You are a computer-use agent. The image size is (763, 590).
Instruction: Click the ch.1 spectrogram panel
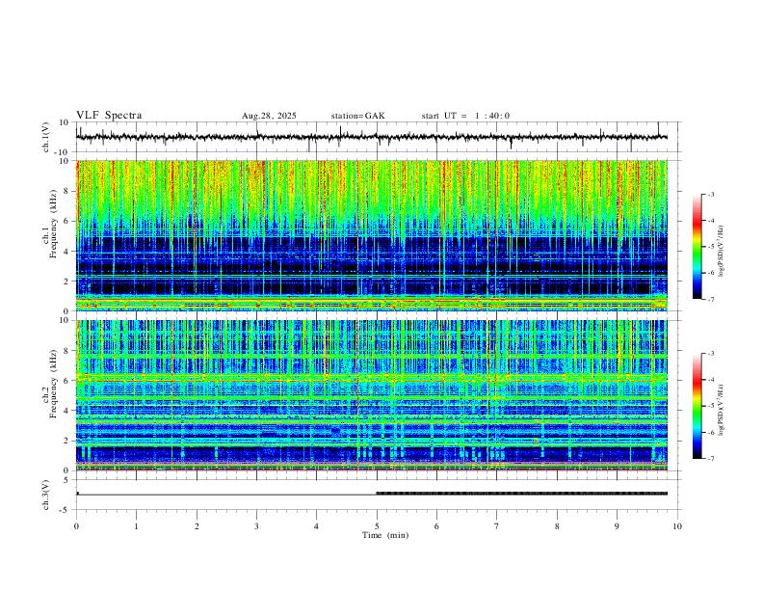pyautogui.click(x=372, y=235)
